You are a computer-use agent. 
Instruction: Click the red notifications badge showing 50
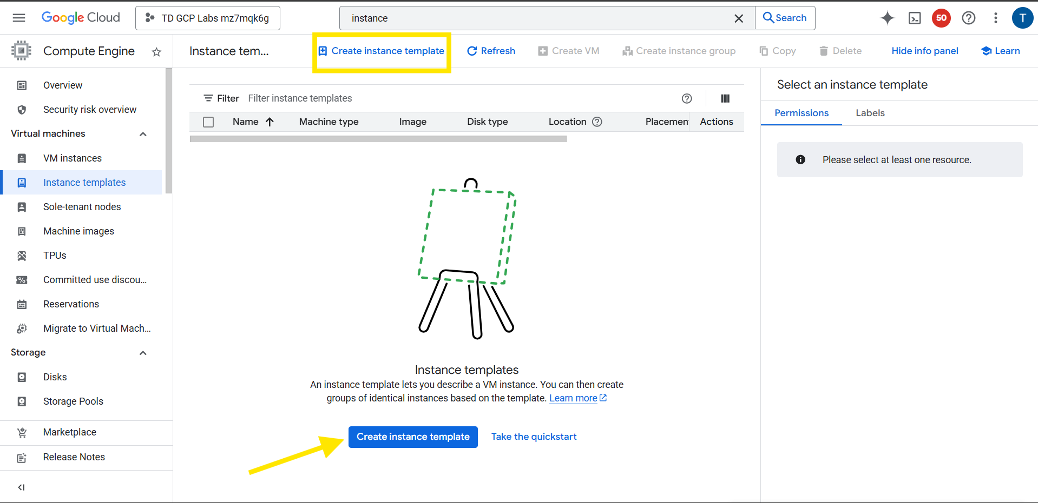coord(941,18)
